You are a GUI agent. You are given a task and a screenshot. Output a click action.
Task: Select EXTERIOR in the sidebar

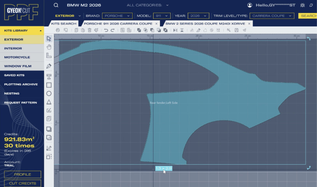(22, 39)
